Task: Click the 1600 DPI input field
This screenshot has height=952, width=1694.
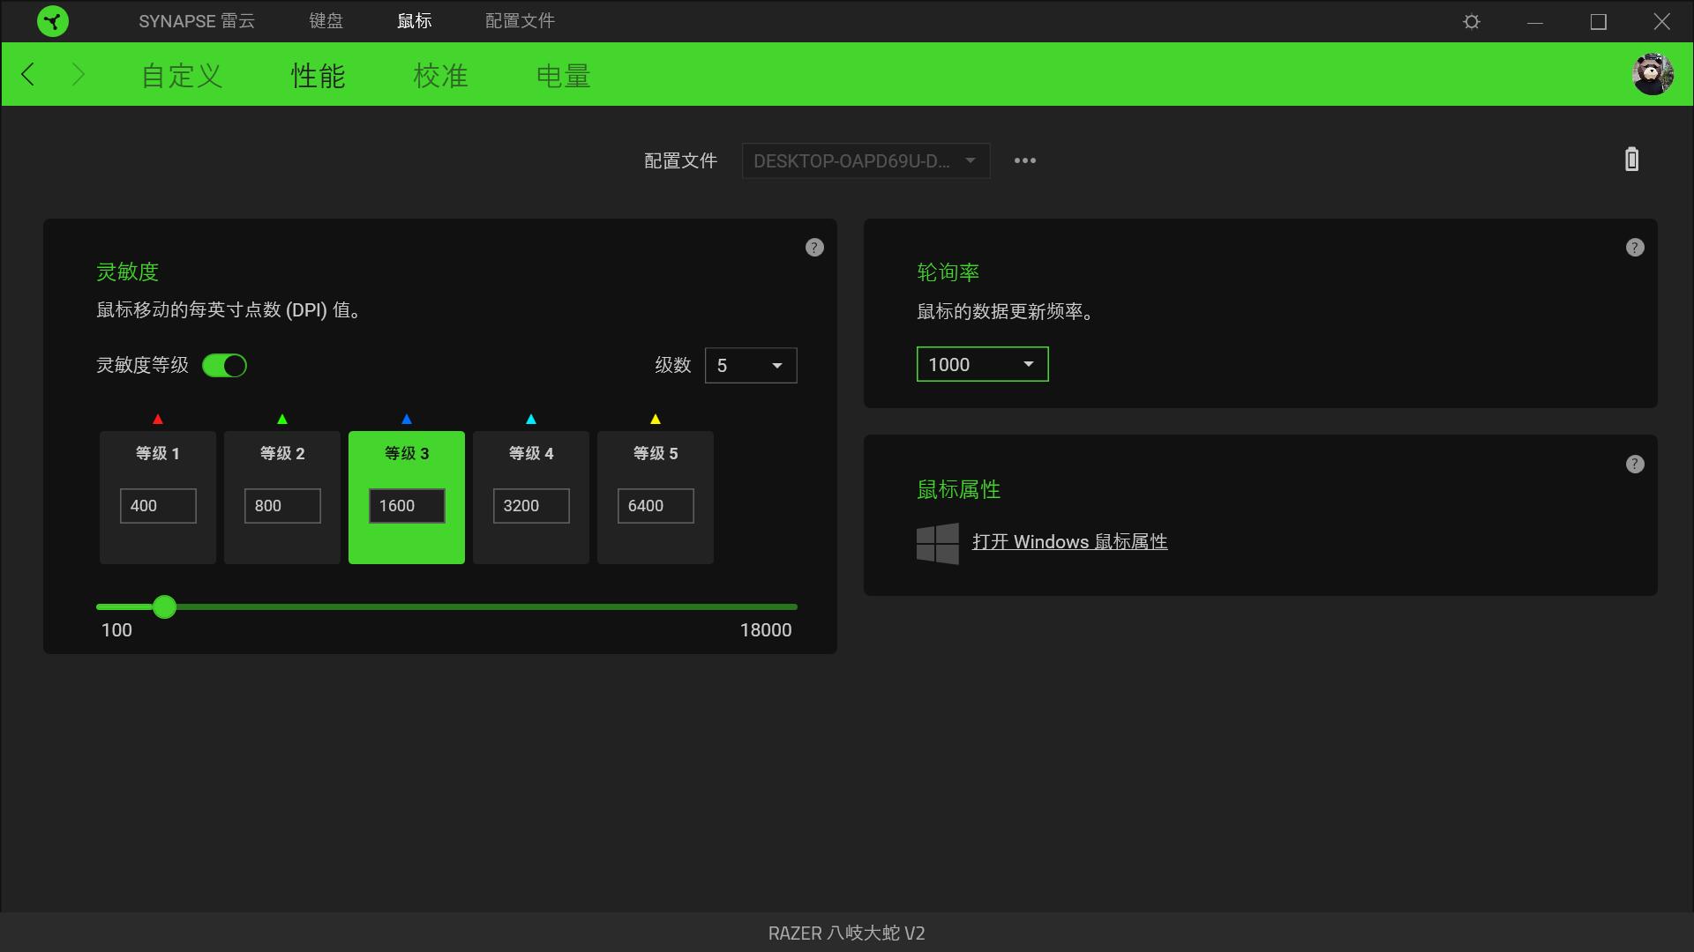Action: tap(406, 505)
